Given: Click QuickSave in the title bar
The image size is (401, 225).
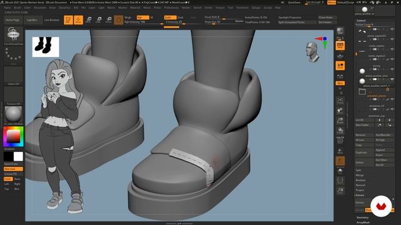Looking at the screenshot, I should point(294,2).
